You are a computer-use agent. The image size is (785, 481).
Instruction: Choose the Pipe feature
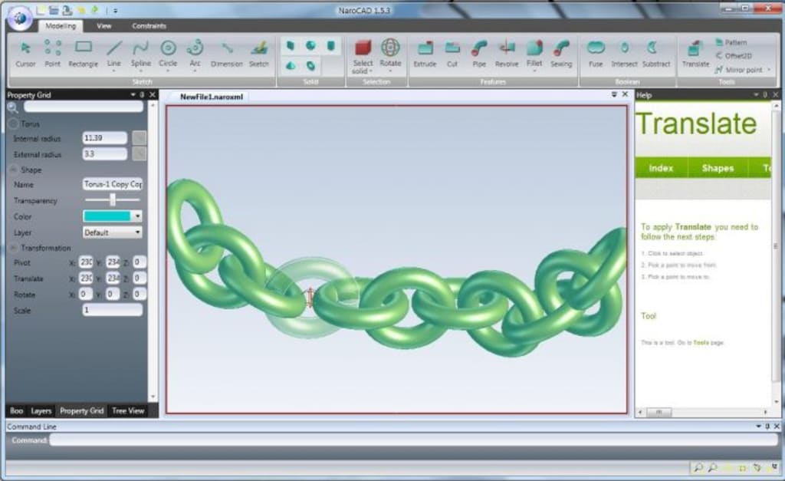pos(479,54)
